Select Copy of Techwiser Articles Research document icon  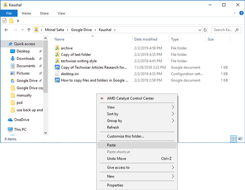pos(57,67)
